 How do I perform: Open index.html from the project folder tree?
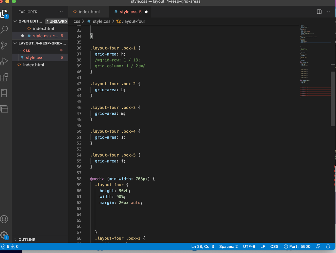(33, 65)
